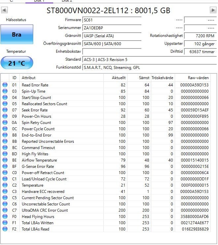Click the ID column header

pos(14,78)
